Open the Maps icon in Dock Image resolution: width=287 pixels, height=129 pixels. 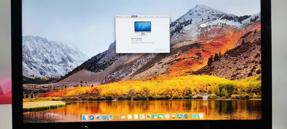tap(142, 116)
